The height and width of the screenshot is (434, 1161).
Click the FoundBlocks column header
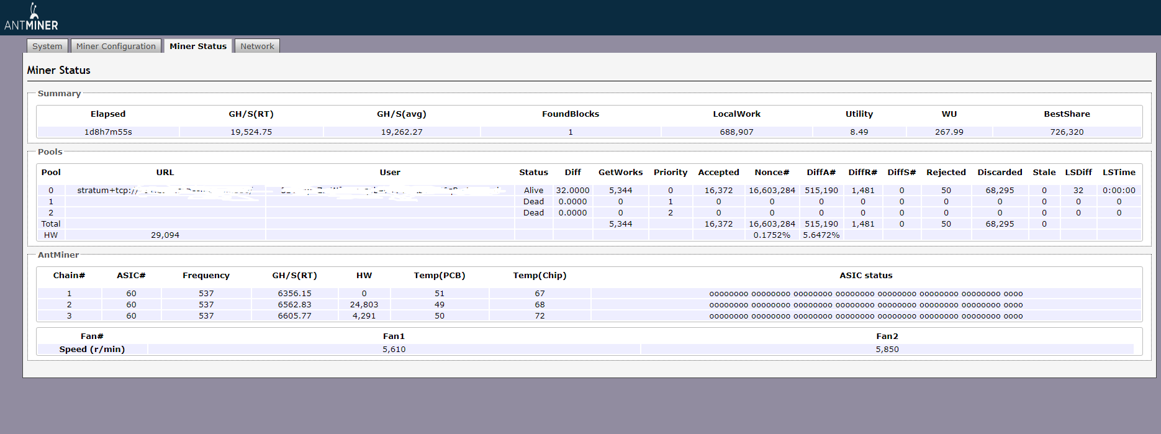coord(571,114)
